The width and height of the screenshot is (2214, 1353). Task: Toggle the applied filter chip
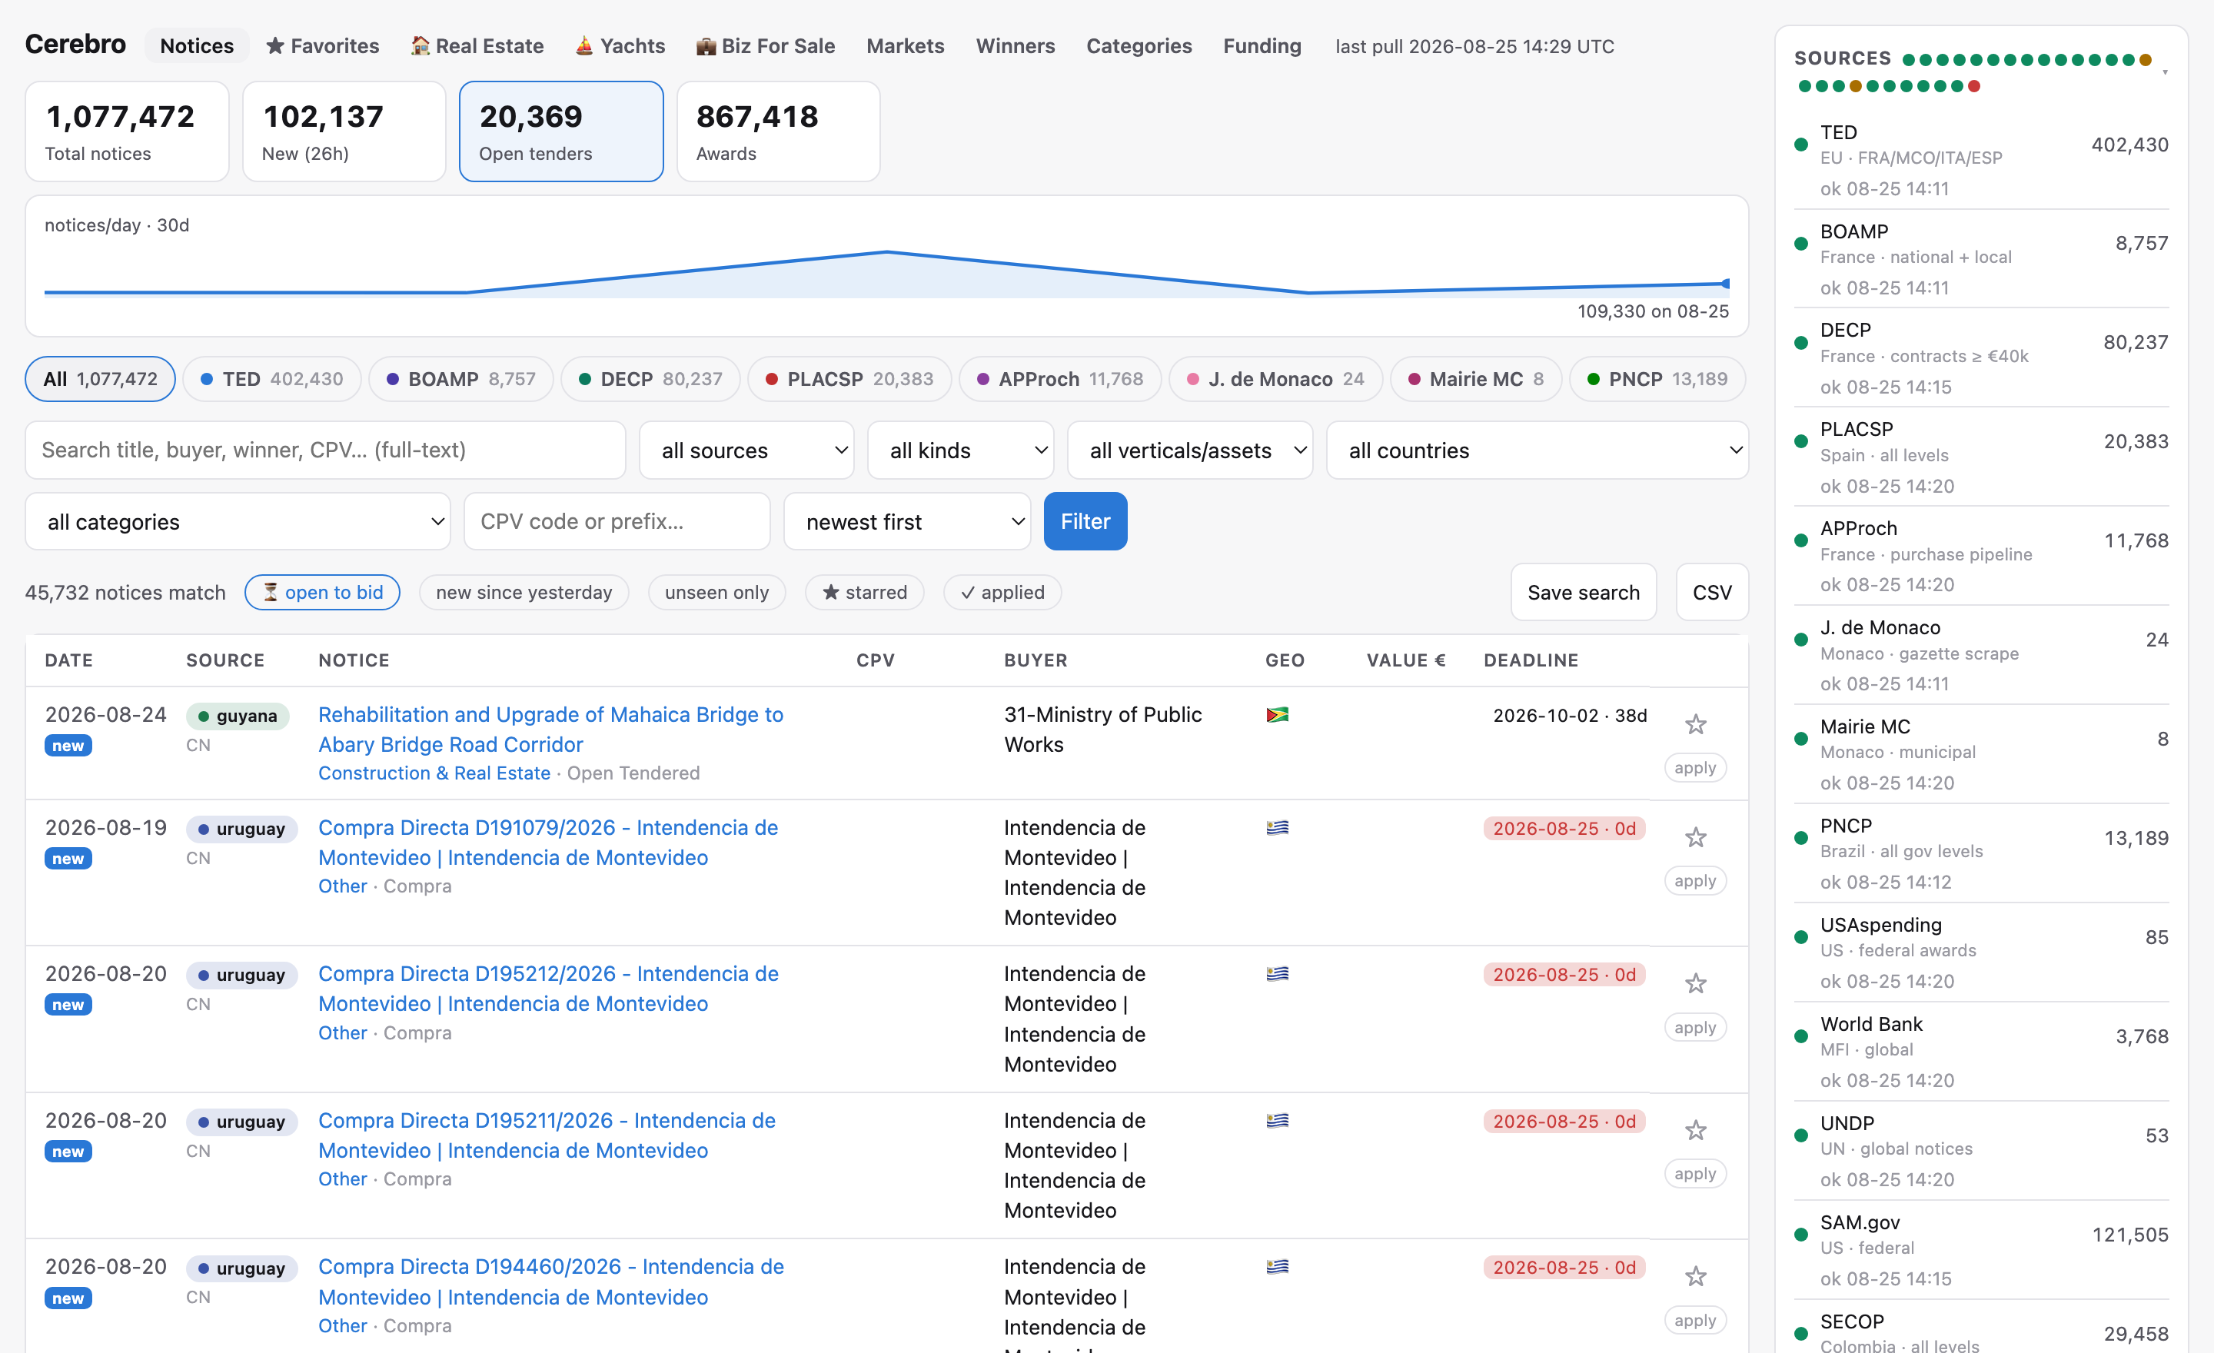click(1002, 592)
